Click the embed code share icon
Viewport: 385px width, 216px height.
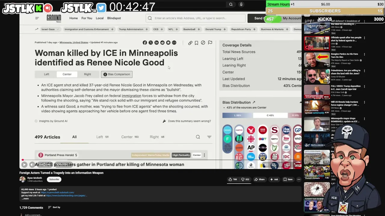[x=174, y=43]
